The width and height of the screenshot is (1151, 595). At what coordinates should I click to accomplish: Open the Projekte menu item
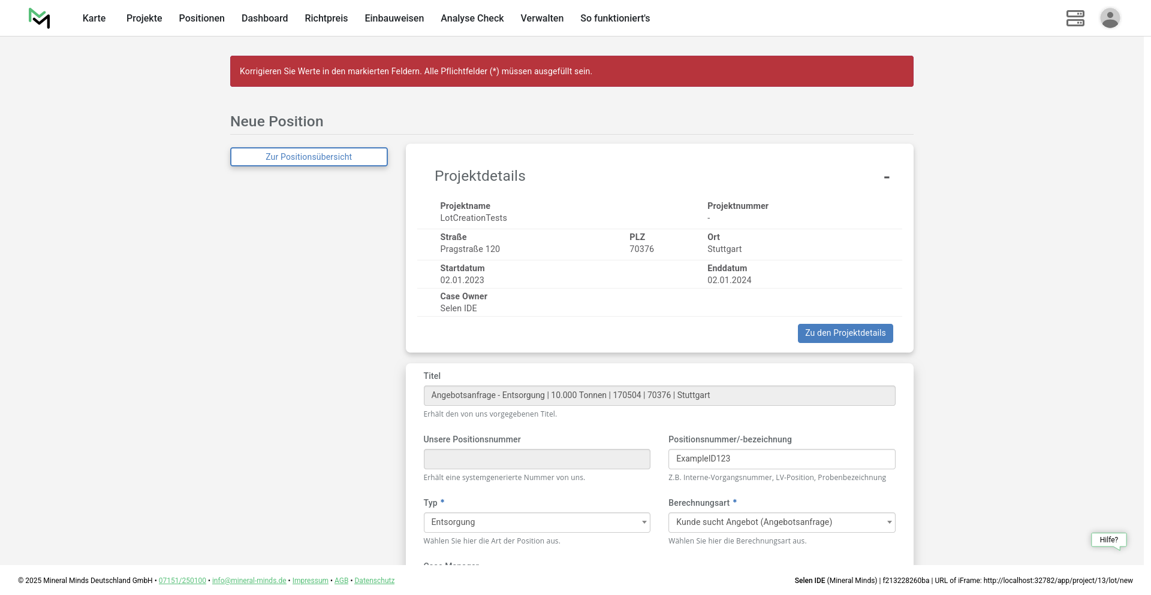pyautogui.click(x=144, y=19)
